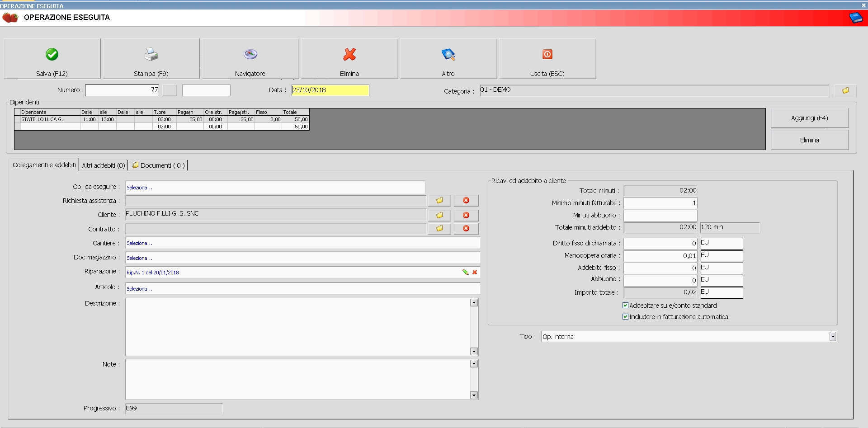Click the Salva (F12) green checkmark button
The height and width of the screenshot is (428, 868).
52,59
